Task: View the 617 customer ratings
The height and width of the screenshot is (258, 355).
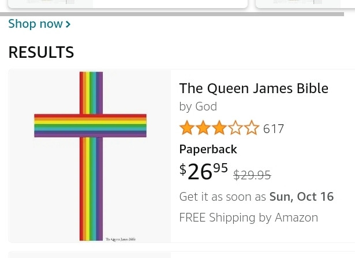Action: (274, 128)
